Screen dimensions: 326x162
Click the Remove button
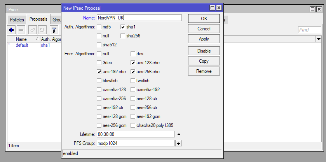(204, 71)
